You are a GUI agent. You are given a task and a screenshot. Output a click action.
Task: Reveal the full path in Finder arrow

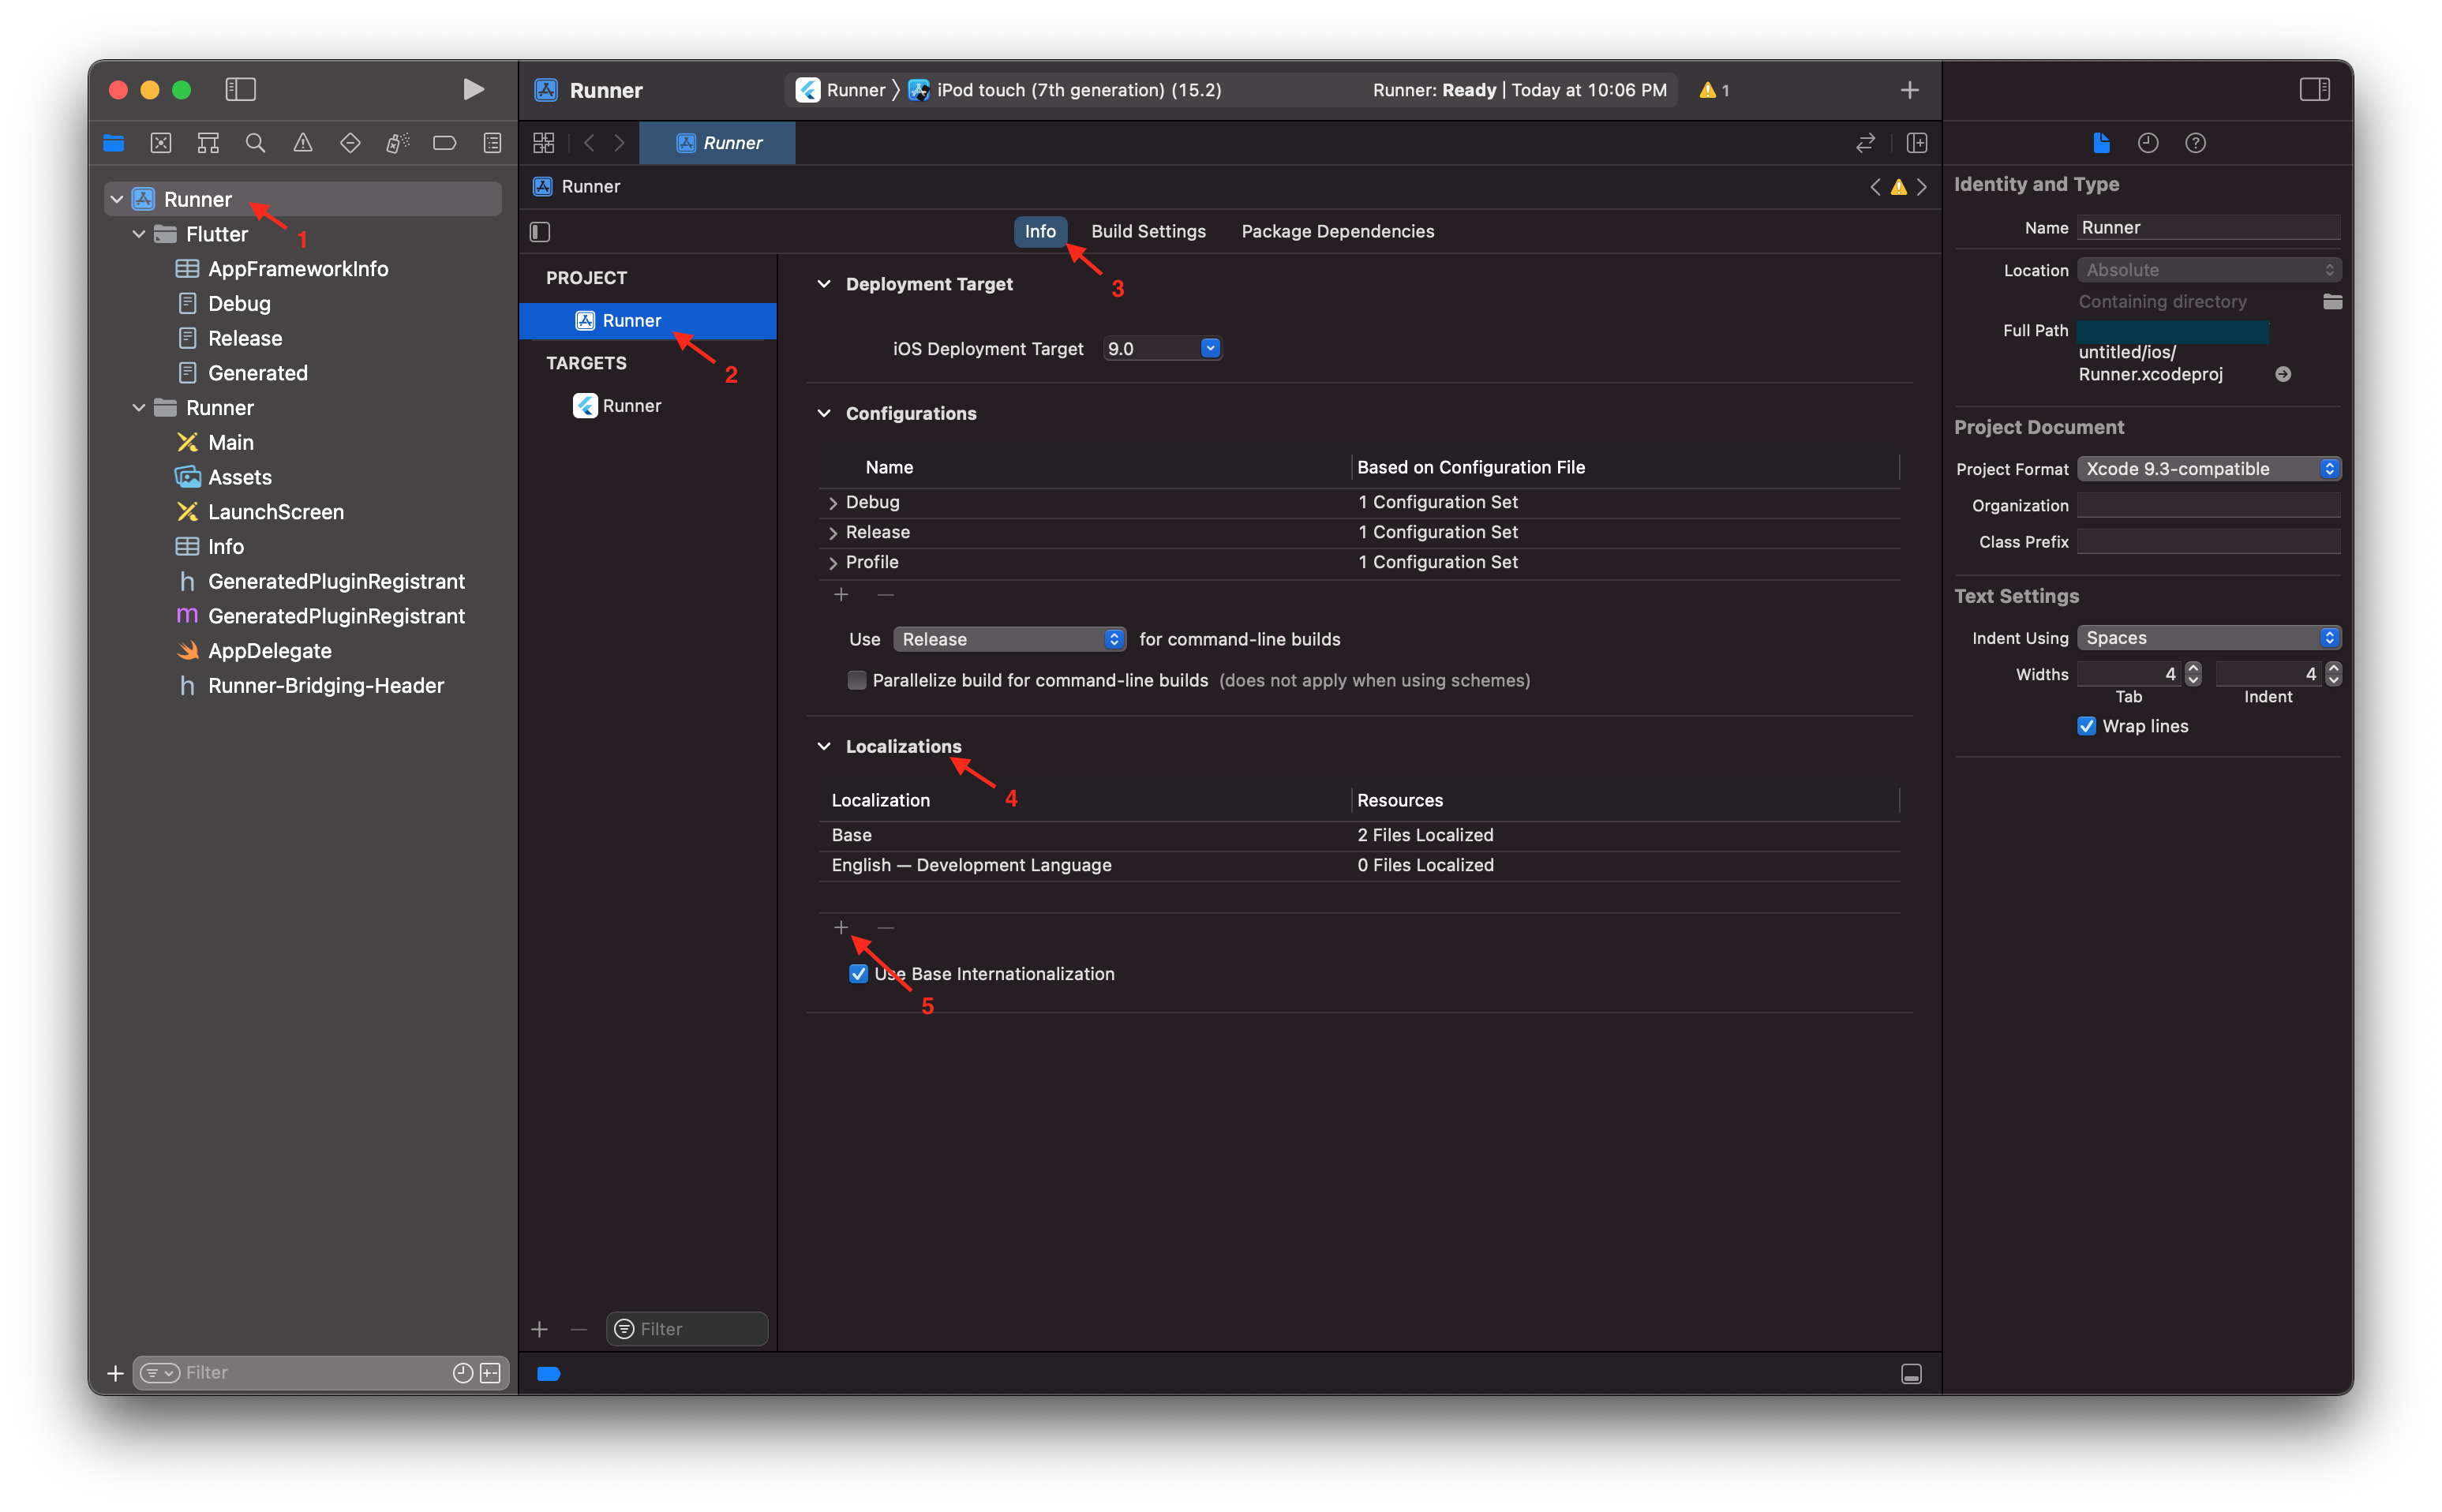2283,374
